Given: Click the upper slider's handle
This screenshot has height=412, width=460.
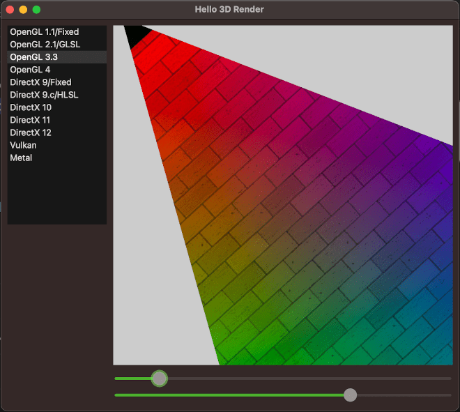Looking at the screenshot, I should (x=160, y=379).
